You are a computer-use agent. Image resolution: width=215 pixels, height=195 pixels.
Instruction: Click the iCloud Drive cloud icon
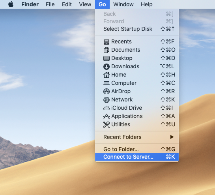(x=107, y=108)
